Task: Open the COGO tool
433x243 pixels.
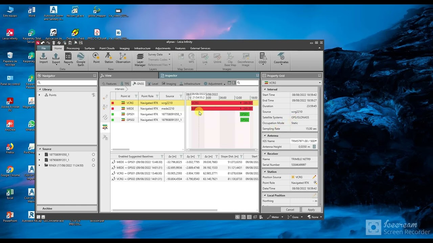Action: point(263,58)
